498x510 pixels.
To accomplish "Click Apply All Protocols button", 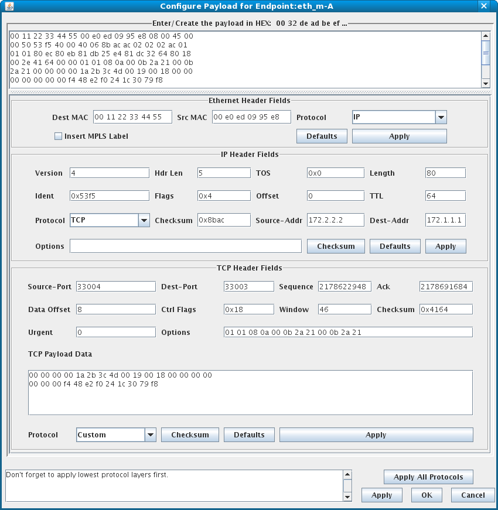I will point(428,477).
